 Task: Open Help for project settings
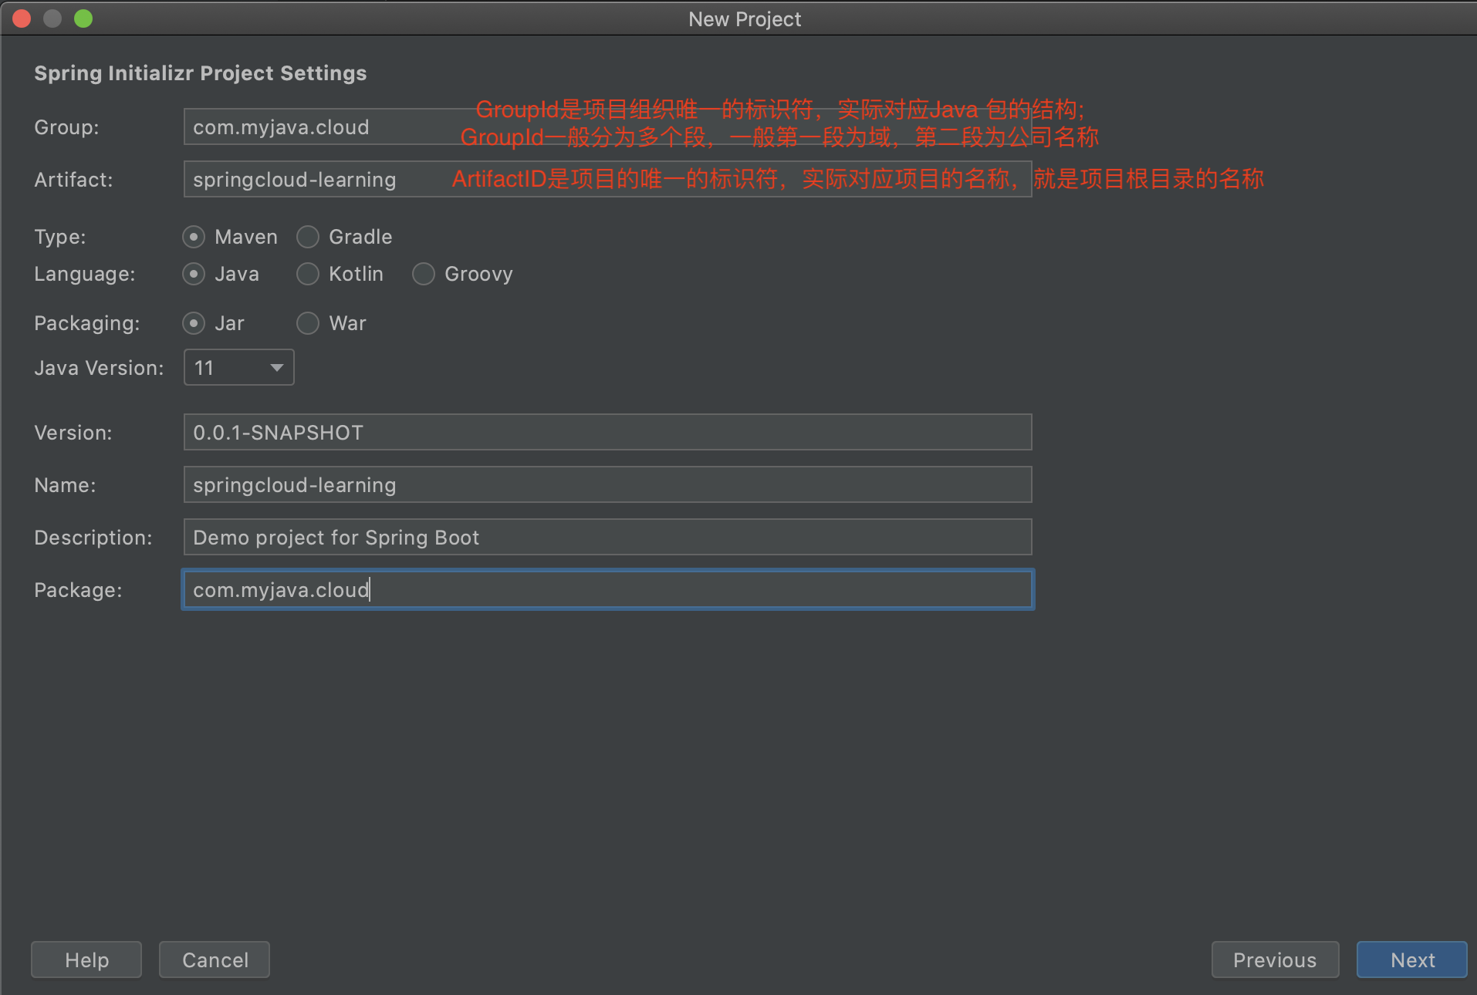coord(86,960)
